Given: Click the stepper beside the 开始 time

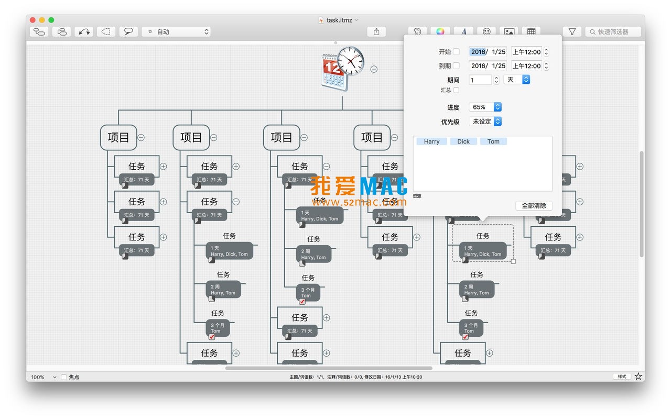Looking at the screenshot, I should click(x=546, y=52).
